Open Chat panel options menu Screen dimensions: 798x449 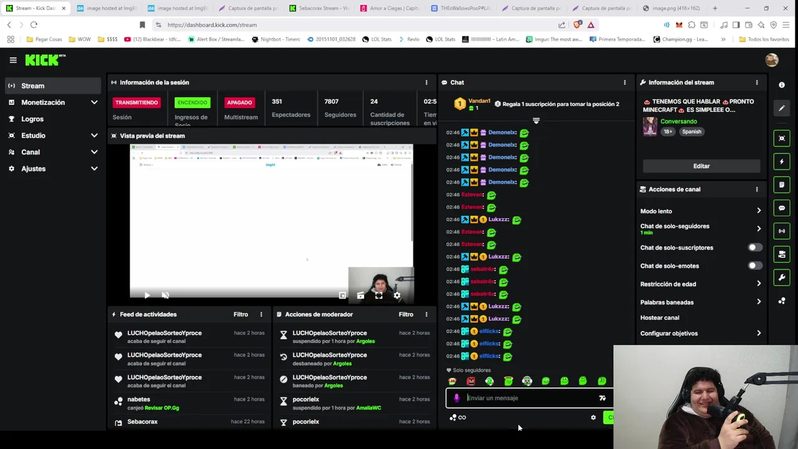pyautogui.click(x=625, y=82)
